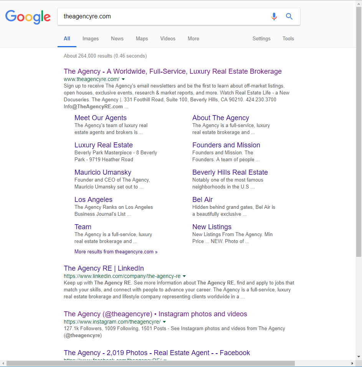Click the instagram.com/theagencyre/ URL text

(112, 322)
